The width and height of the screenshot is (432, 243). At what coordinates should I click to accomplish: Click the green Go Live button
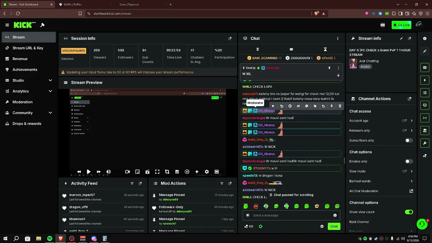(x=401, y=25)
